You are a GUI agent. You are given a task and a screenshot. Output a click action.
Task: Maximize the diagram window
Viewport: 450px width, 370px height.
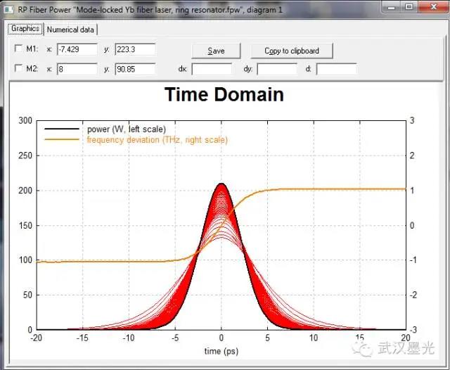tap(409, 6)
